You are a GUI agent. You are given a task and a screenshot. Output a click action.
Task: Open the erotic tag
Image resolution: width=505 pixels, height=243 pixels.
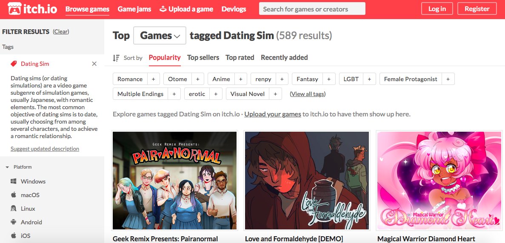(197, 94)
